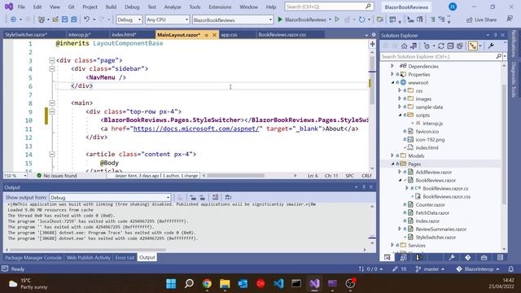Screen dimensions: 521x293
Task: Switch views icon in Solution Explorer toolbar
Action: pos(414,46)
